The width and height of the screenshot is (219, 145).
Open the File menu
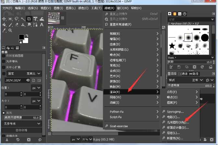tap(7, 8)
